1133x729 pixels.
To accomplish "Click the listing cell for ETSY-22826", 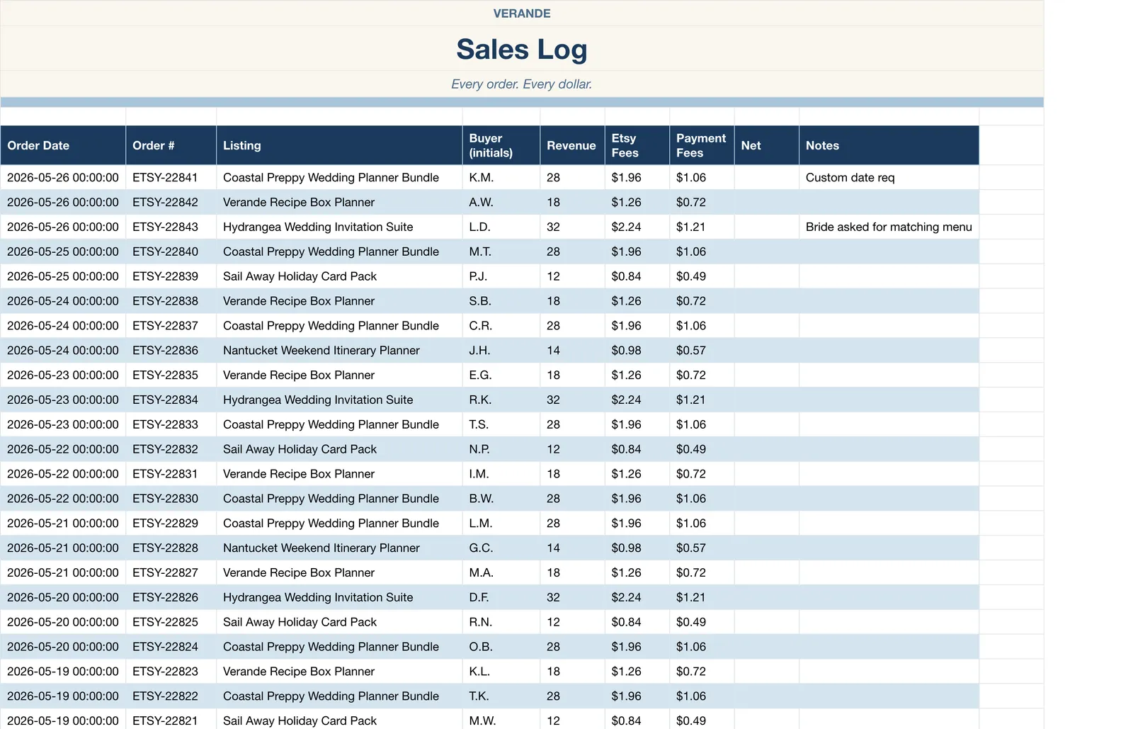I will [339, 597].
